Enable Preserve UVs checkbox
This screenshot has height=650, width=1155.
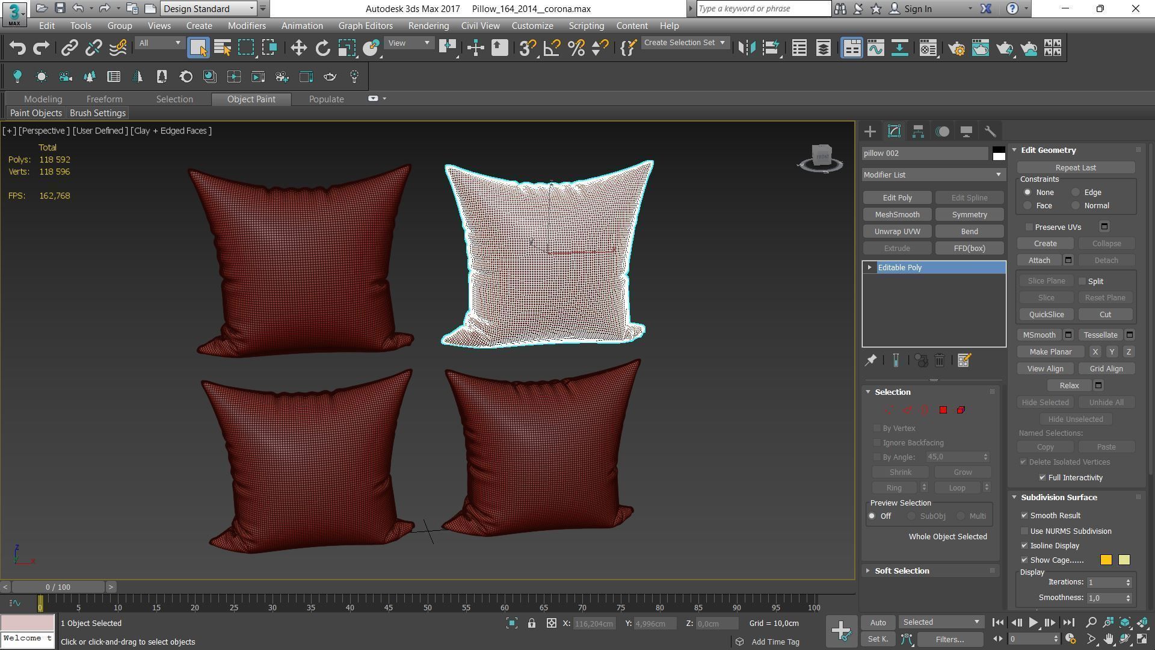(x=1029, y=227)
